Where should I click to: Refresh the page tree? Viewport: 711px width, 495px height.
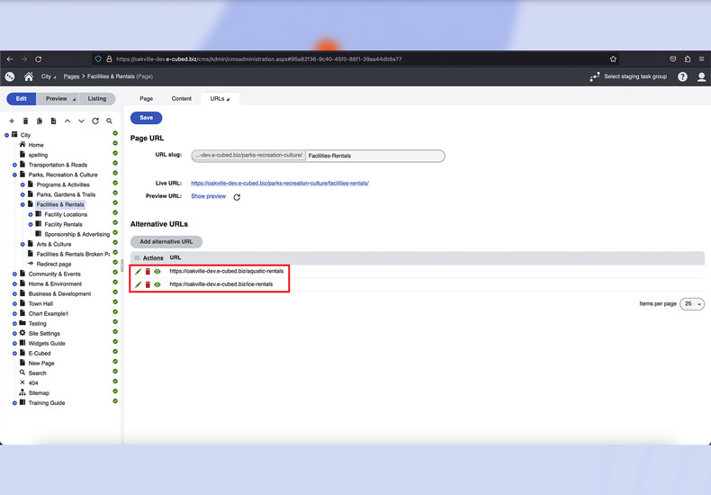(x=95, y=121)
